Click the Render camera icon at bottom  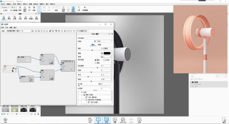pos(139,120)
